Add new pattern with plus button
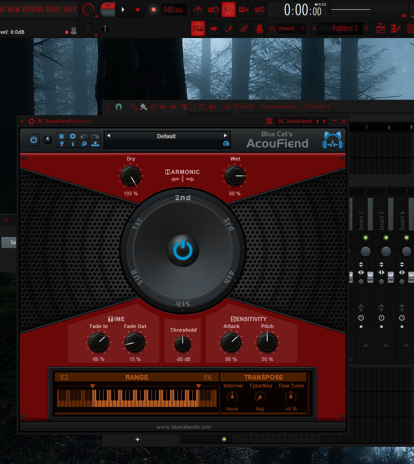 pyautogui.click(x=367, y=28)
